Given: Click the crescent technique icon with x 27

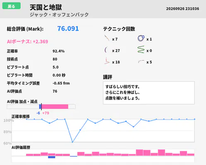Looking at the screenshot, I should click(106, 50).
